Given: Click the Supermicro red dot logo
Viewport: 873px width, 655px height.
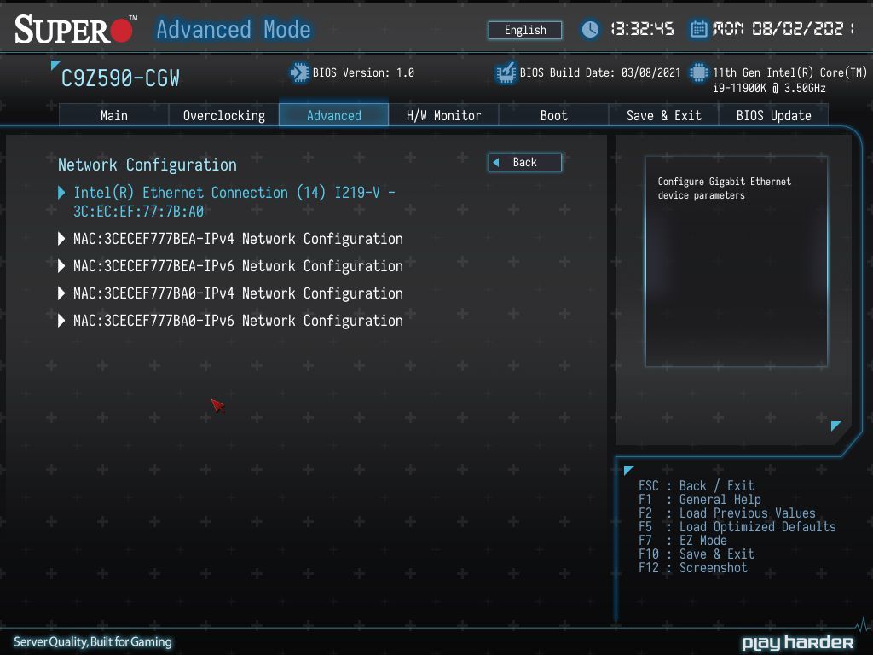Looking at the screenshot, I should coord(121,31).
